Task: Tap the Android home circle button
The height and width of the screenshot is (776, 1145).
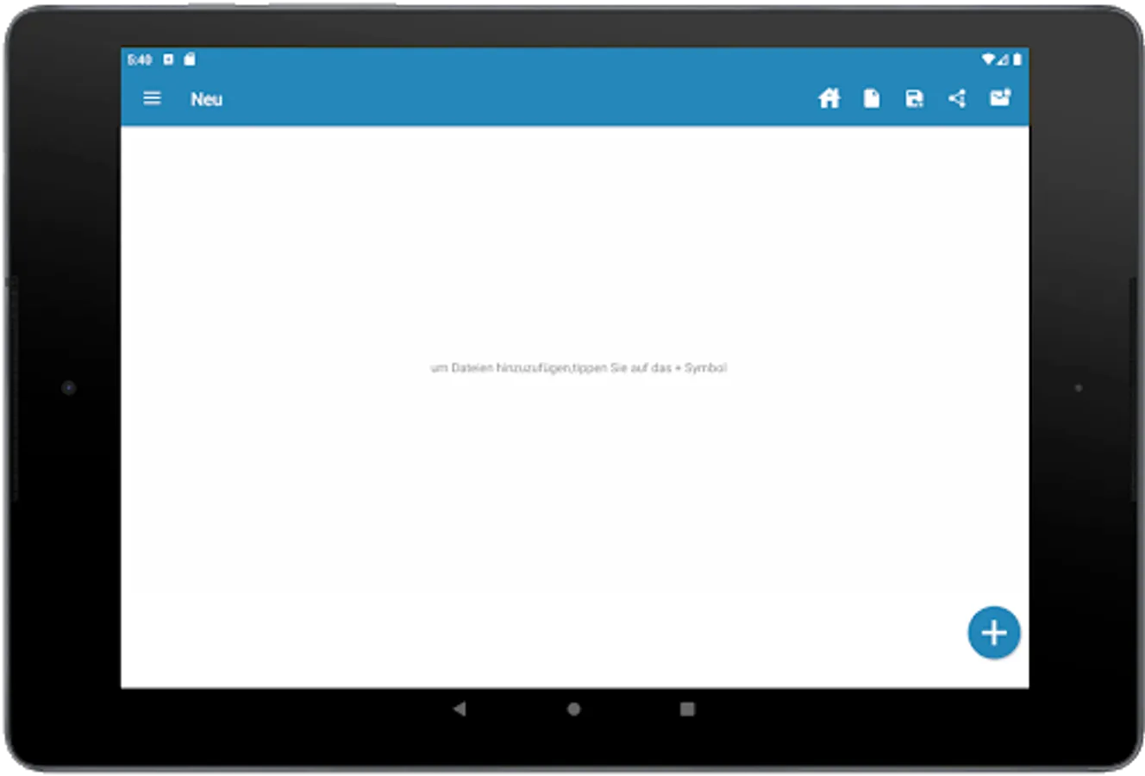Action: click(x=573, y=709)
